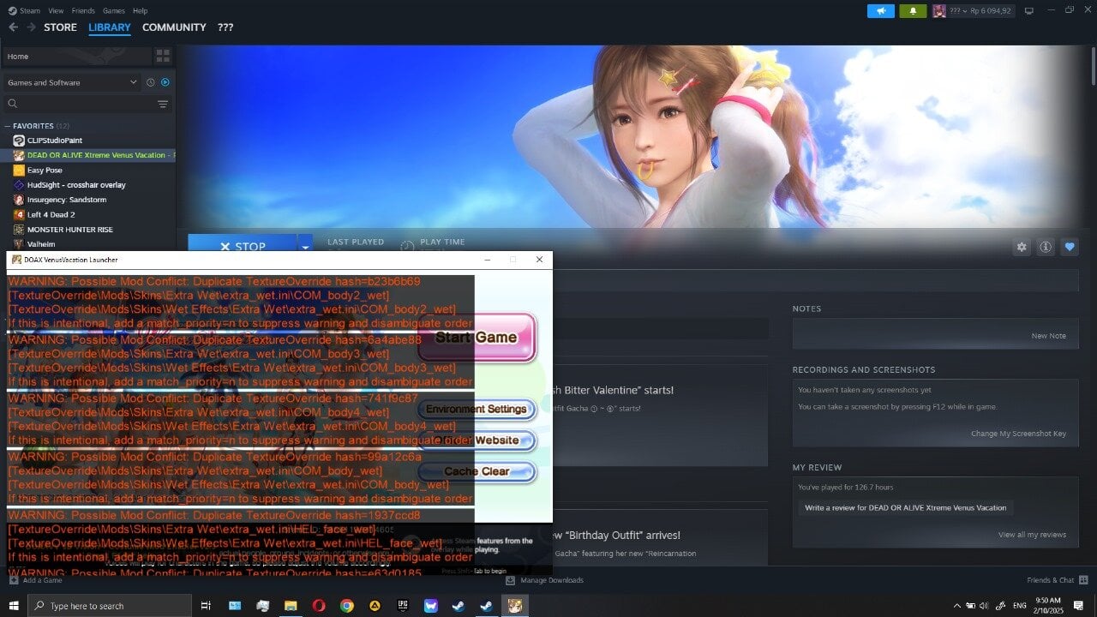Open the COMMUNITY tab
Viewport: 1097px width, 617px height.
pos(174,27)
